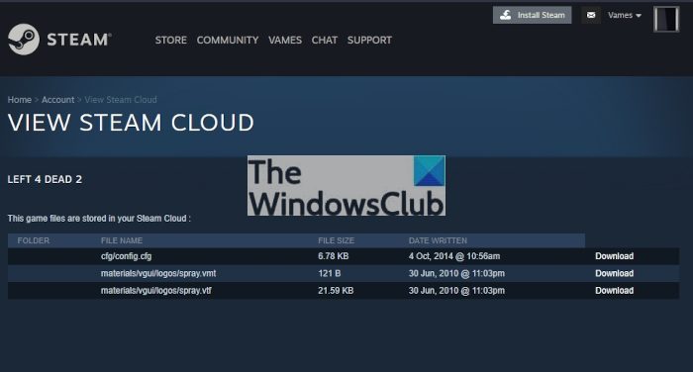
Task: Click the VIEW STEAM CLOUD page title
Action: [x=131, y=123]
